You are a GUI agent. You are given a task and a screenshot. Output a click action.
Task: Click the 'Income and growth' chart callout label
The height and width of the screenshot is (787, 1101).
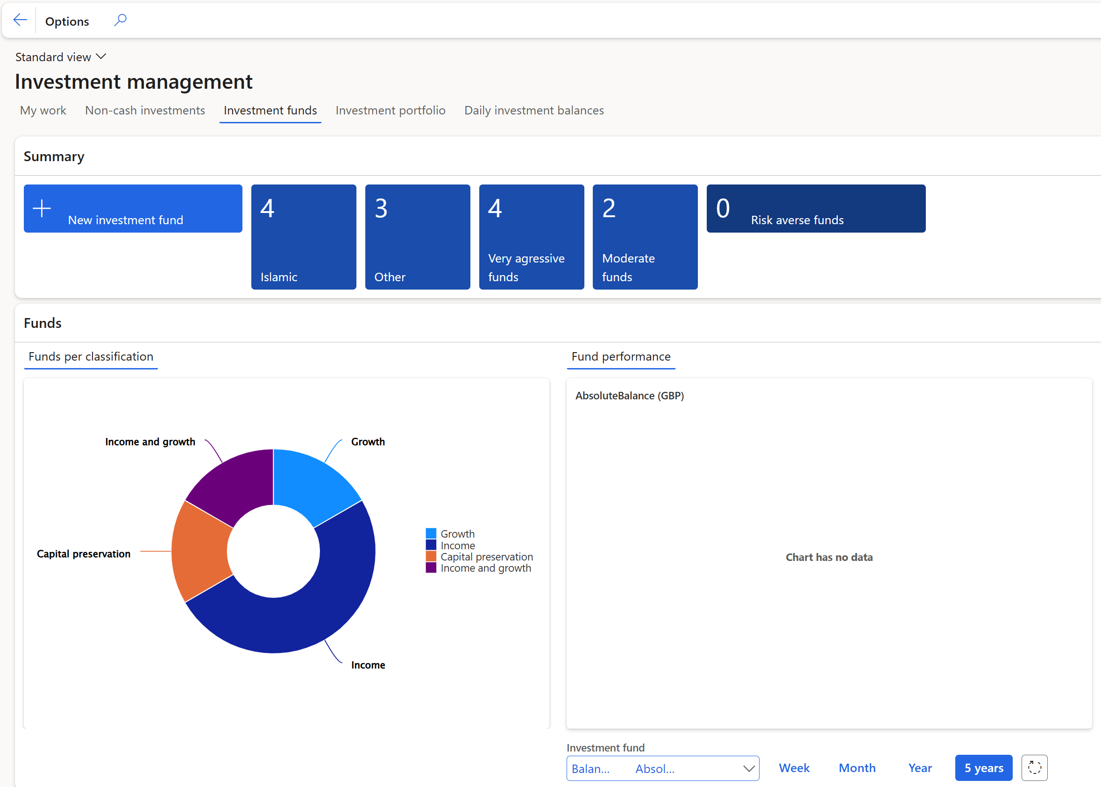point(150,442)
